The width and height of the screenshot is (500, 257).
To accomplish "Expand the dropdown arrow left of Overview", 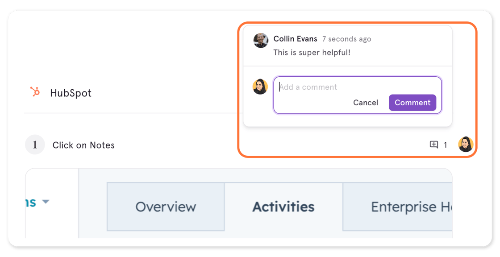I will (45, 202).
